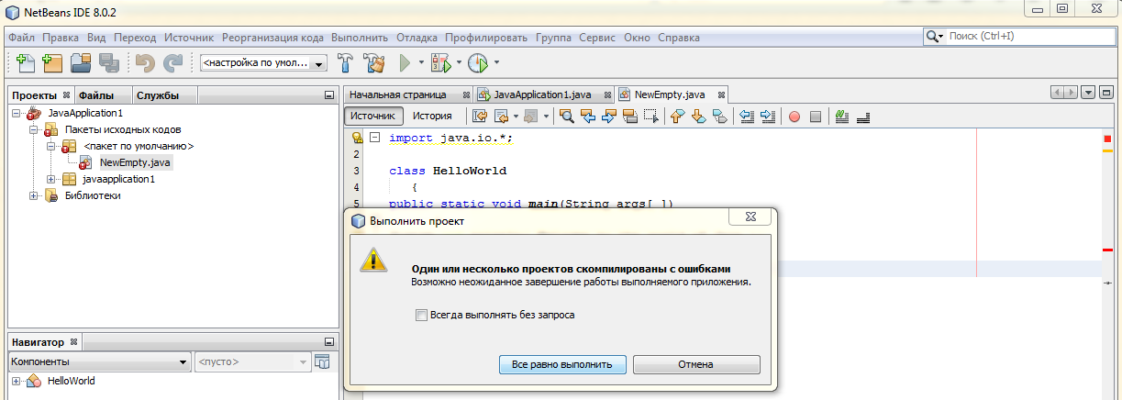Click the New File toolbar icon
The height and width of the screenshot is (400, 1122).
25,63
